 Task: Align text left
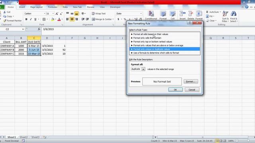pyautogui.click(x=67, y=19)
